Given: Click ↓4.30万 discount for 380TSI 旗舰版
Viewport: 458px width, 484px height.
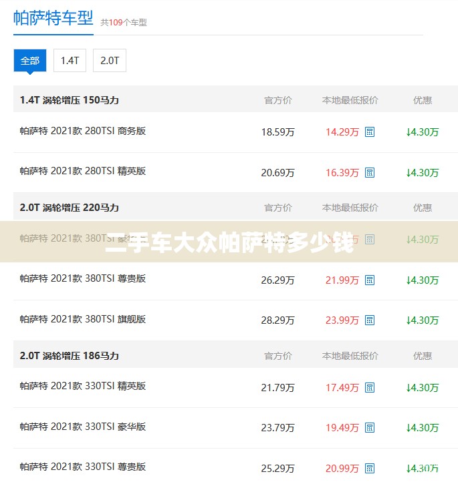Looking at the screenshot, I should pyautogui.click(x=423, y=320).
